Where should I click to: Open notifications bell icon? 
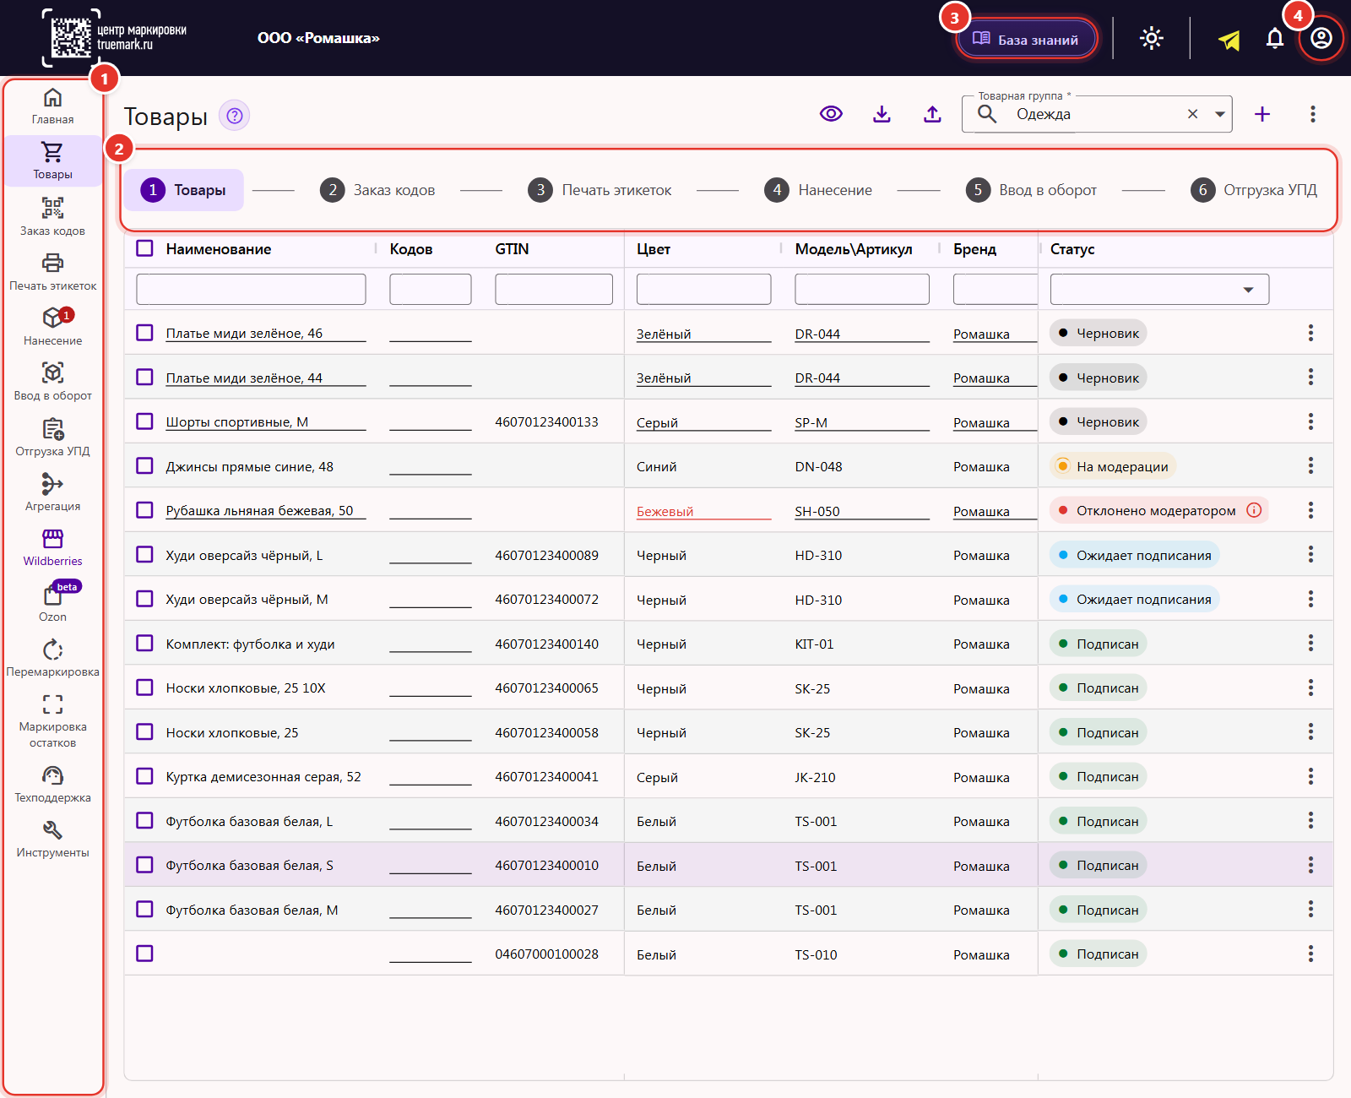coord(1275,38)
